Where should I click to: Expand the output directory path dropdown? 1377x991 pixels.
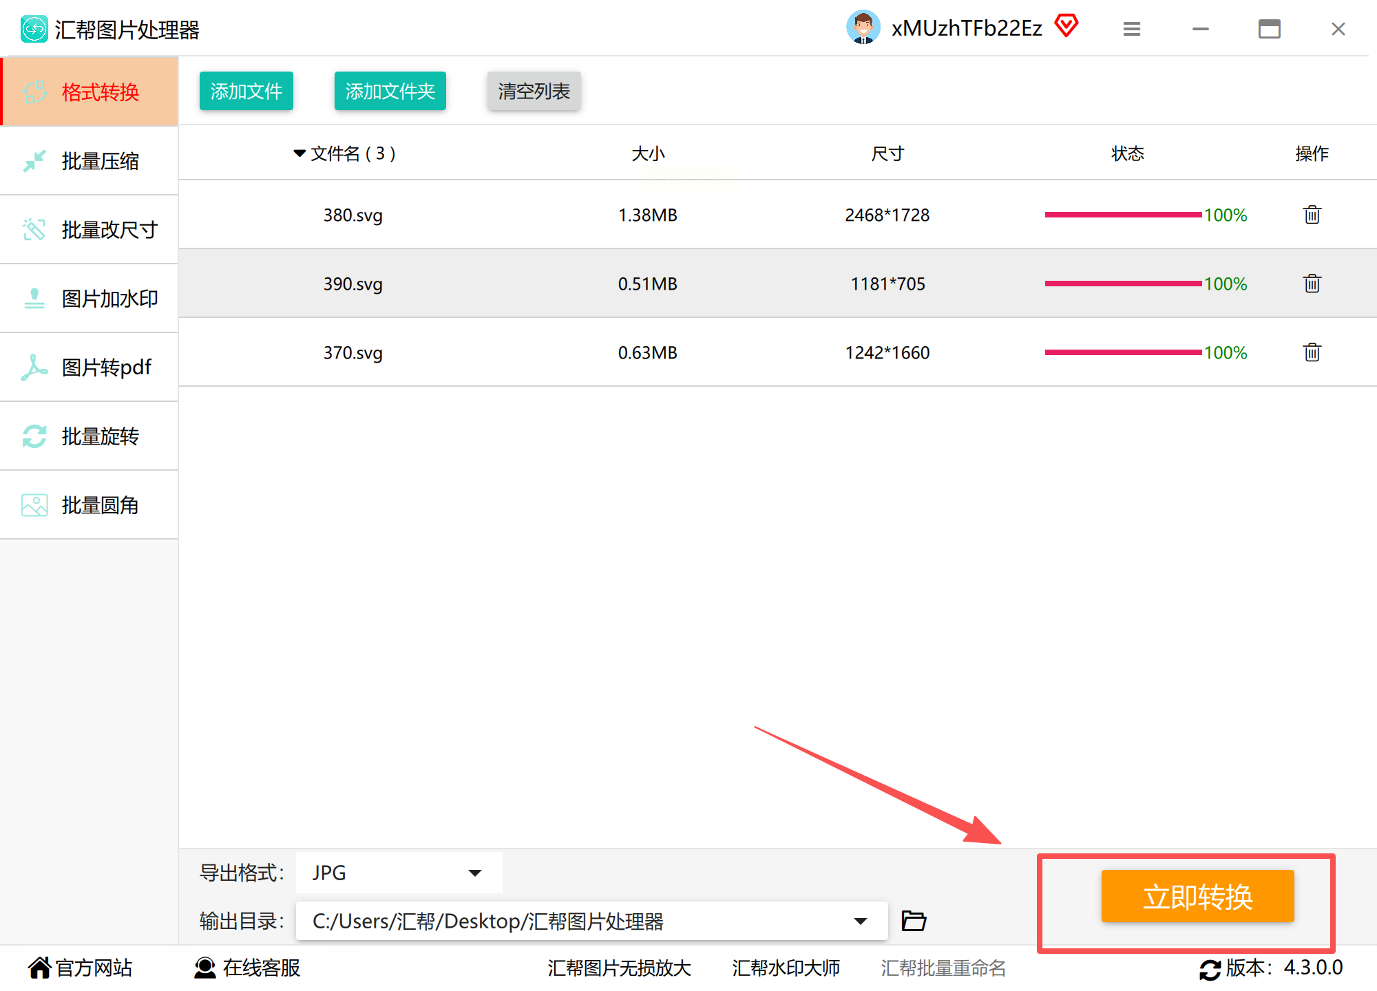(x=860, y=921)
